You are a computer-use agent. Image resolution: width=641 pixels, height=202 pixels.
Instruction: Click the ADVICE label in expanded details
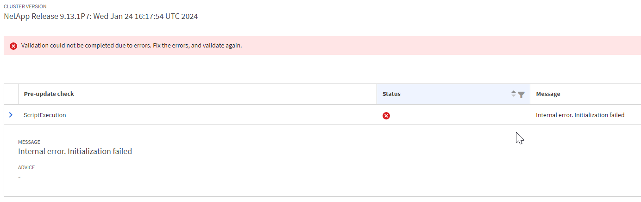click(x=26, y=167)
